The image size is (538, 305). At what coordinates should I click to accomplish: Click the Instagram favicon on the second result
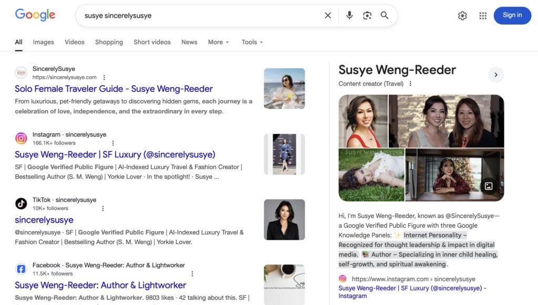coord(21,138)
